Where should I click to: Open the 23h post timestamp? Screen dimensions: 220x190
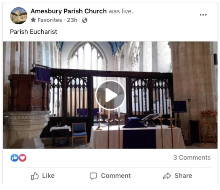[72, 20]
